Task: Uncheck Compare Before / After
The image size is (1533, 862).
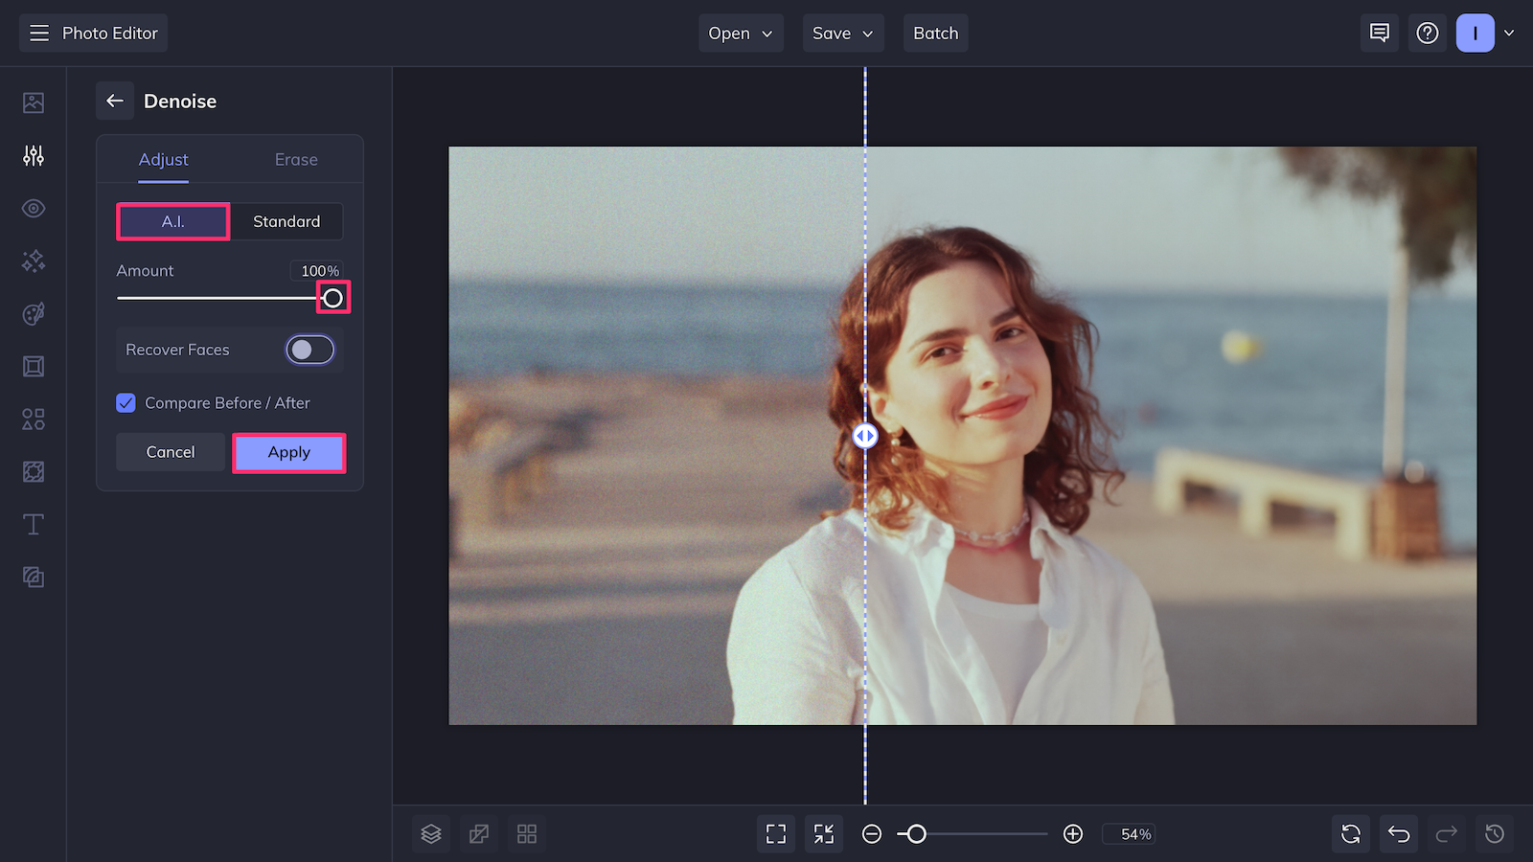Action: tap(126, 402)
